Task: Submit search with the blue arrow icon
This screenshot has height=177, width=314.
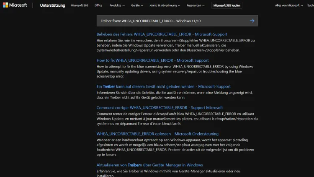Action: click(x=252, y=21)
